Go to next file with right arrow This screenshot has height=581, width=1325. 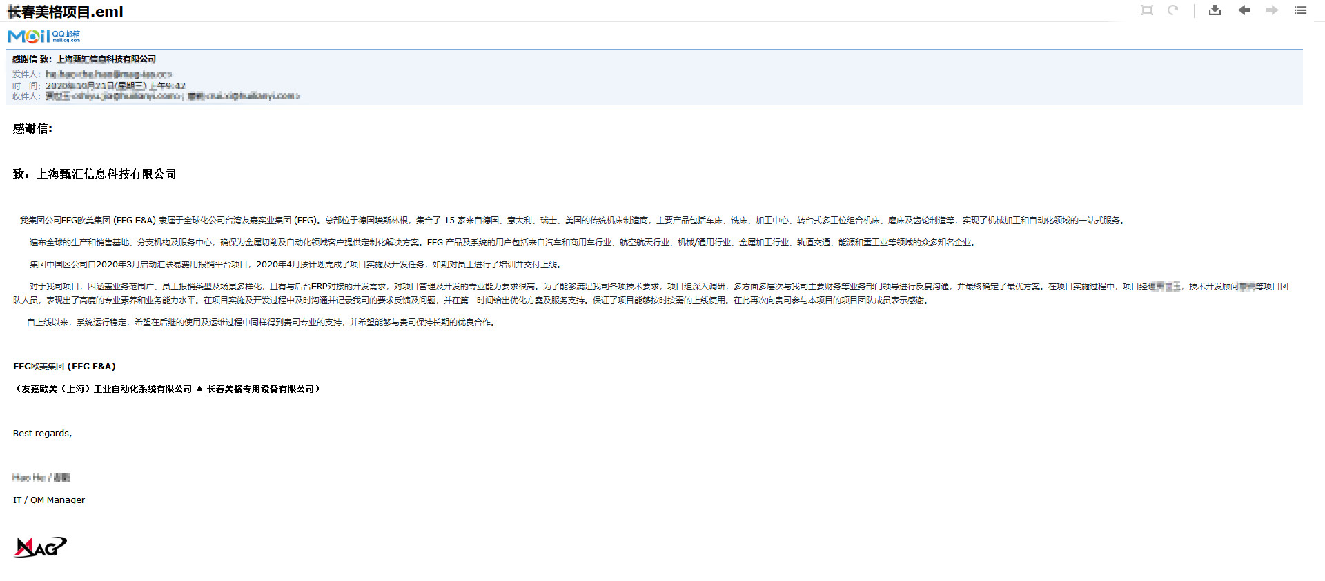[x=1272, y=10]
